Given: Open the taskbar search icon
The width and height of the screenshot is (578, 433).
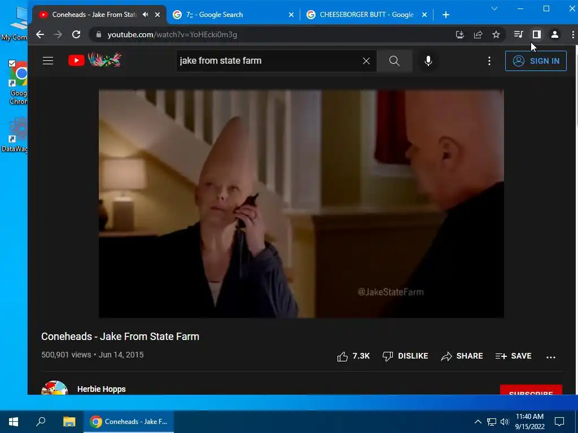Looking at the screenshot, I should (x=41, y=422).
